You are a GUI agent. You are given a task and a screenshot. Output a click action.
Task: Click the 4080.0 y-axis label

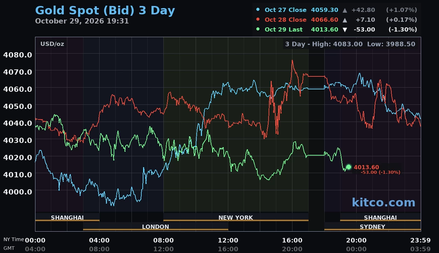[x=18, y=55]
